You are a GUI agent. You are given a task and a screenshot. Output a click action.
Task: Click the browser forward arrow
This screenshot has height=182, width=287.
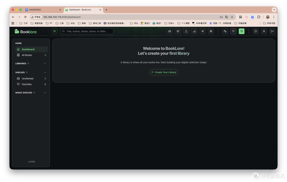[19, 17]
